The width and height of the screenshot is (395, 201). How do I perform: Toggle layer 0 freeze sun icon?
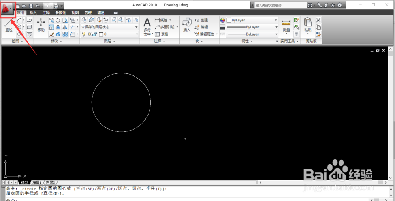[89, 34]
